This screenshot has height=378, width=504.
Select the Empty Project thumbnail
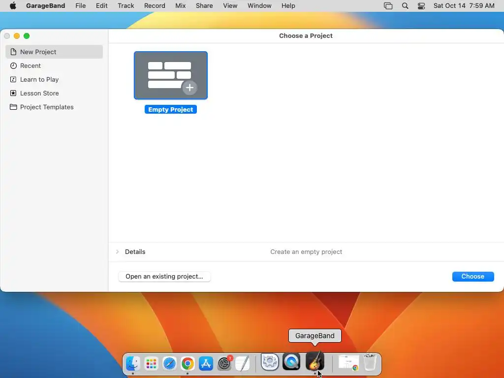pyautogui.click(x=171, y=75)
